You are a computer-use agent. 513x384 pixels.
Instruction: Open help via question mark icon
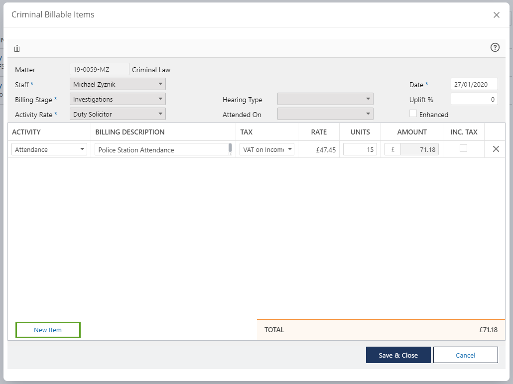coord(495,48)
